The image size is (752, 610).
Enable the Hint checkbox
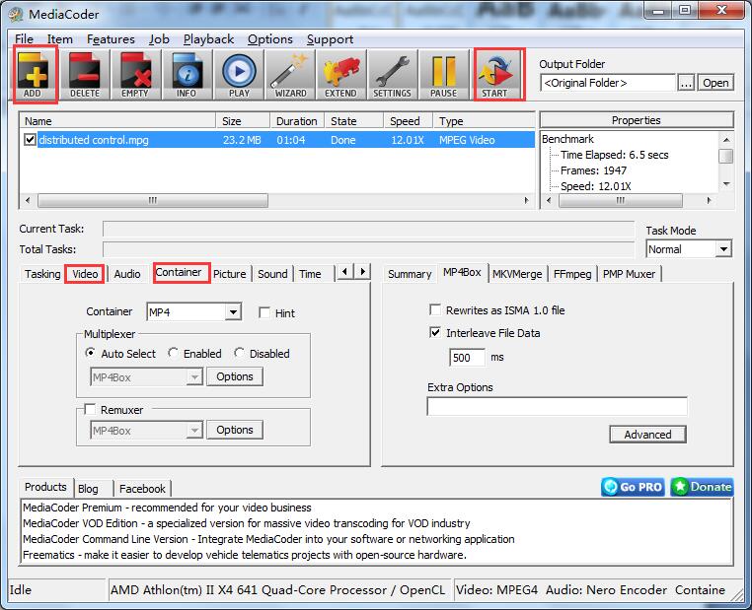coord(264,313)
